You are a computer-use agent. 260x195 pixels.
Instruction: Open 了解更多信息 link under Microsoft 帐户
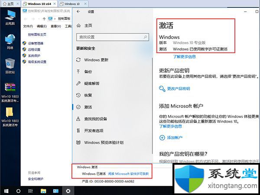[x=170, y=127]
